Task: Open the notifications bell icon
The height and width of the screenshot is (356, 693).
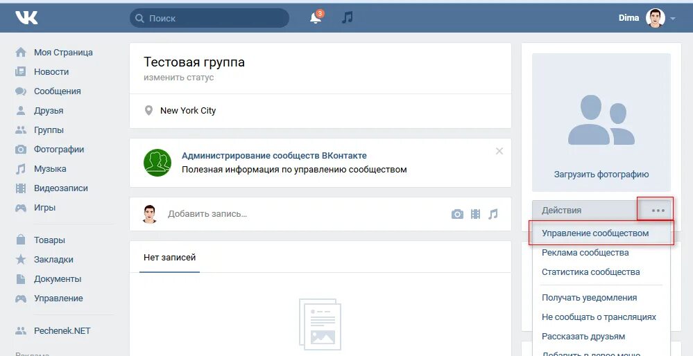Action: pyautogui.click(x=316, y=18)
